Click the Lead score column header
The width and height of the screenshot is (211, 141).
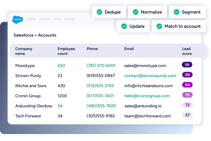187,51
